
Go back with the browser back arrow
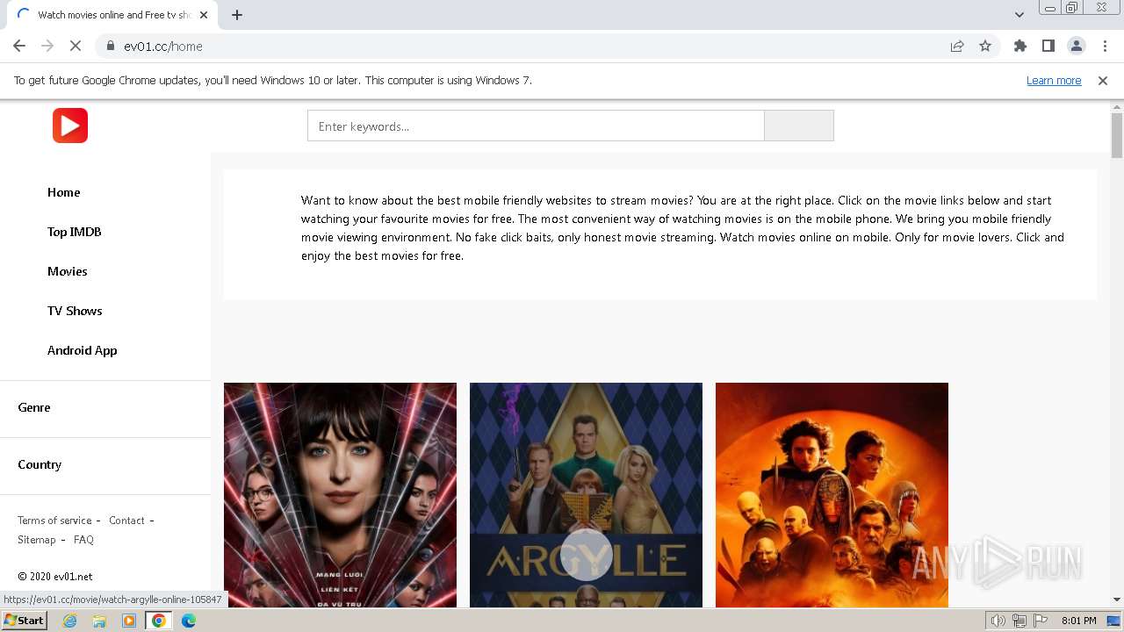point(19,47)
